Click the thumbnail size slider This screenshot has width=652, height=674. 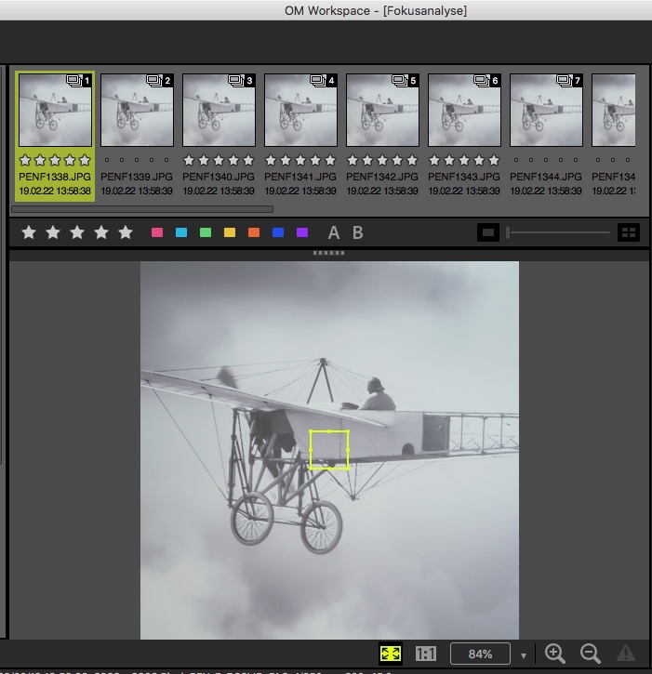click(558, 232)
